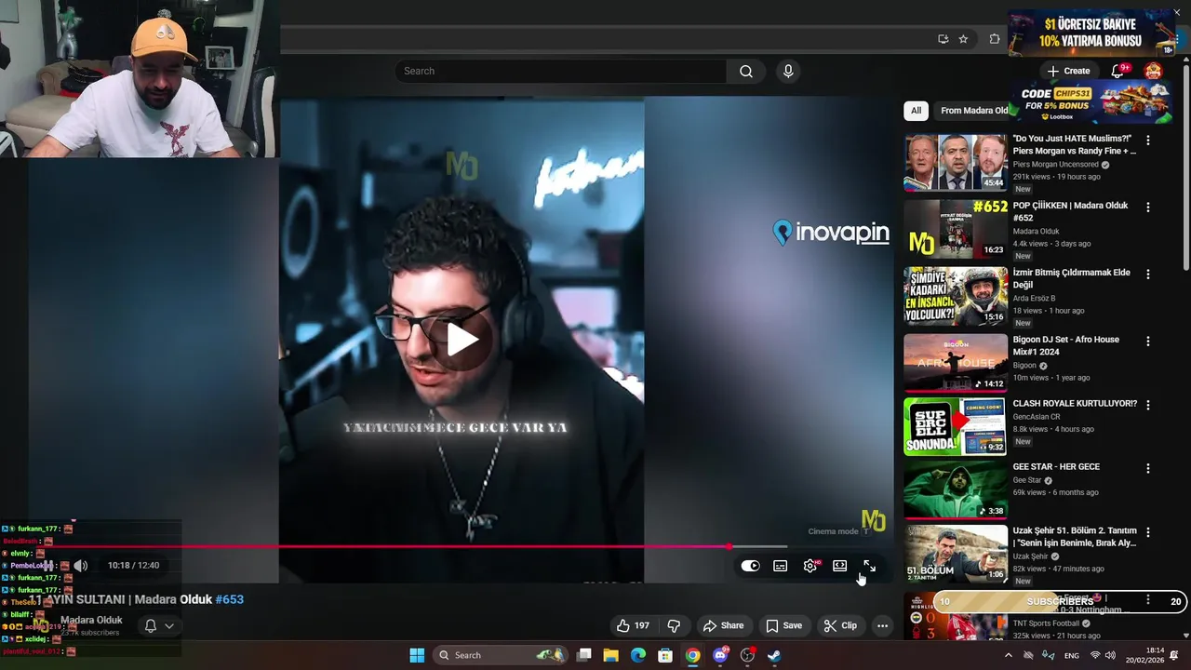1191x670 pixels.
Task: Play the video with the center play button
Action: click(x=462, y=340)
